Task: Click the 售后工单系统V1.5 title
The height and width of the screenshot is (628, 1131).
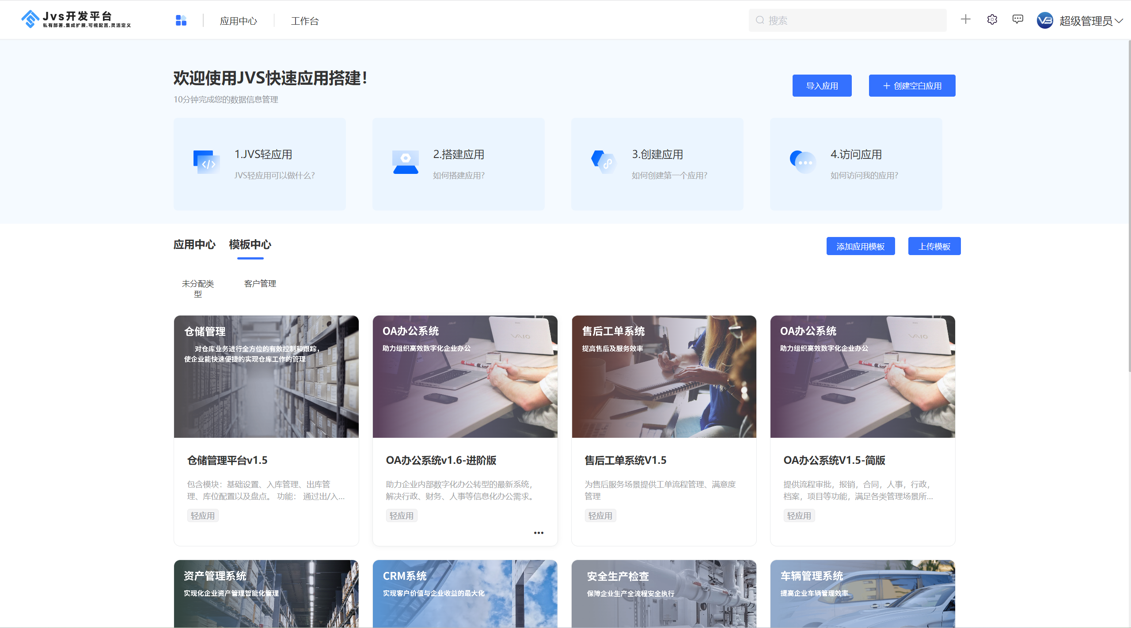Action: [x=626, y=460]
